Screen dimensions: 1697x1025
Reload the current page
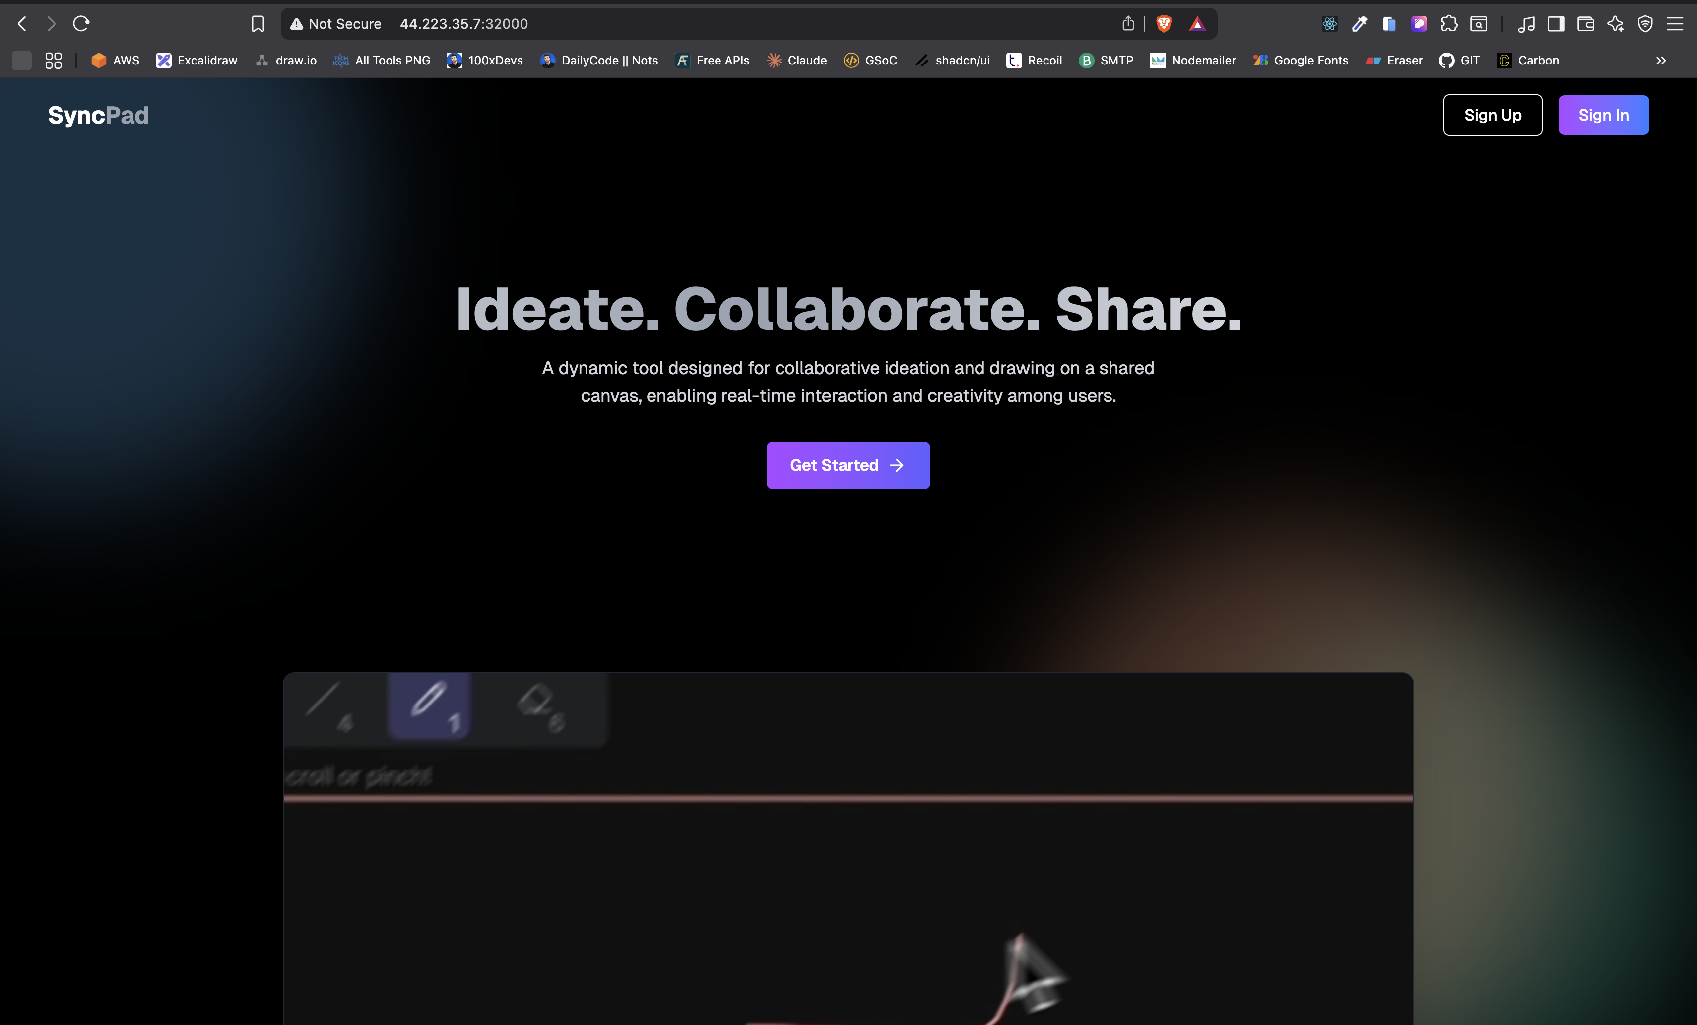click(81, 24)
